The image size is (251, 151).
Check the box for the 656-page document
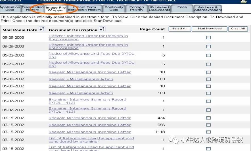pyautogui.click(x=208, y=125)
